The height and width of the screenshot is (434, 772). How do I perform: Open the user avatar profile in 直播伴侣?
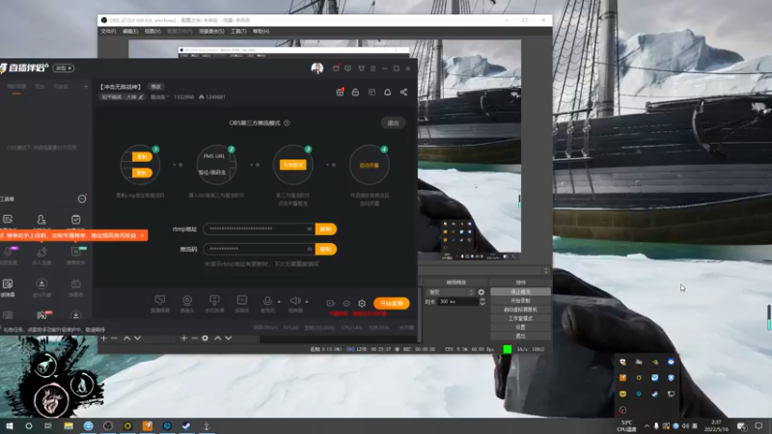click(x=317, y=68)
